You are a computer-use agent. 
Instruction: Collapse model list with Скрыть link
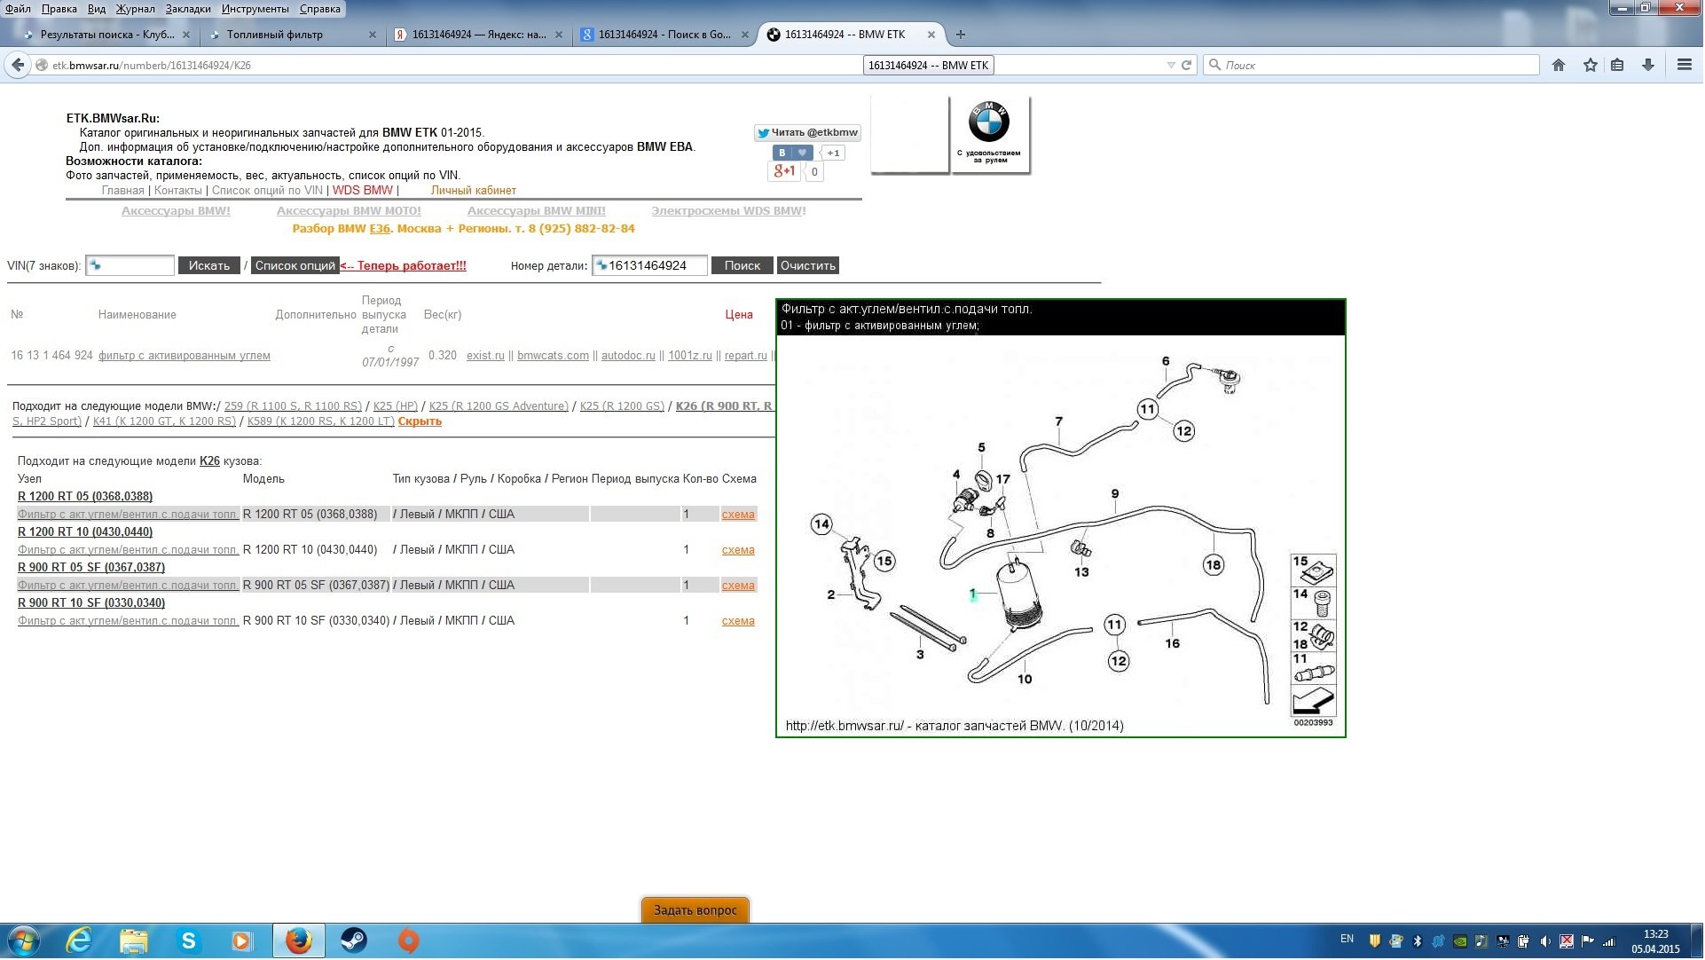pos(420,421)
